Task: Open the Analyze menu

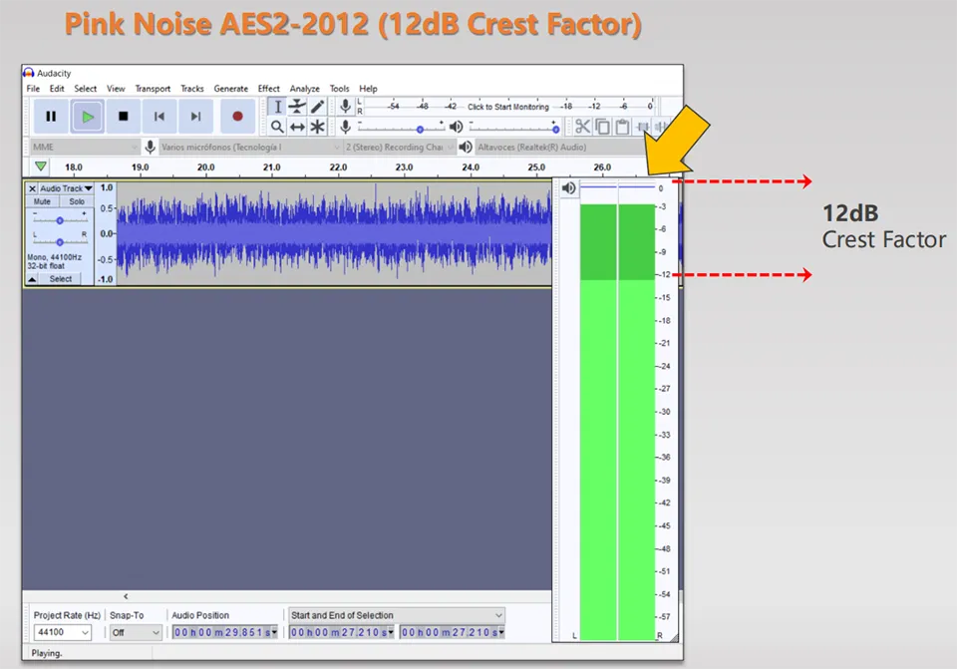Action: [305, 89]
